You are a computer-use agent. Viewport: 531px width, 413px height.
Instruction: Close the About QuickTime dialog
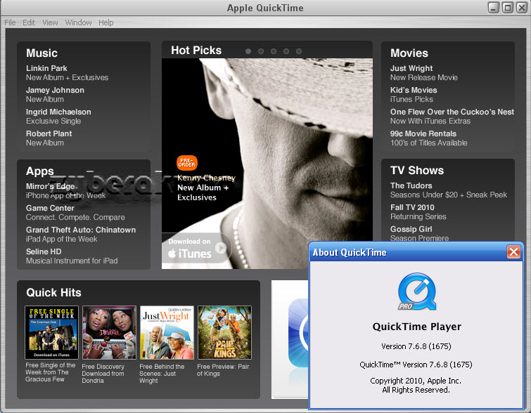coord(513,252)
